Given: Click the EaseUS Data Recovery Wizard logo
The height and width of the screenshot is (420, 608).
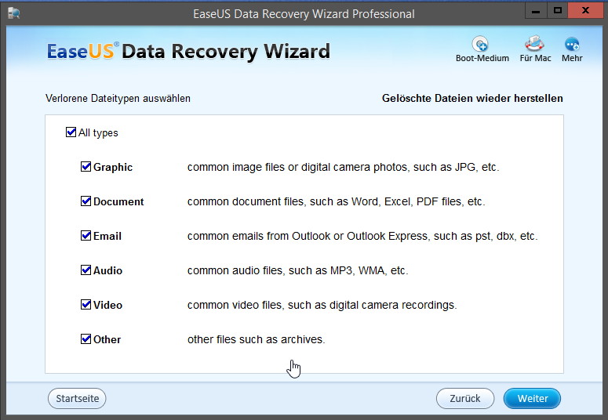Looking at the screenshot, I should point(188,51).
